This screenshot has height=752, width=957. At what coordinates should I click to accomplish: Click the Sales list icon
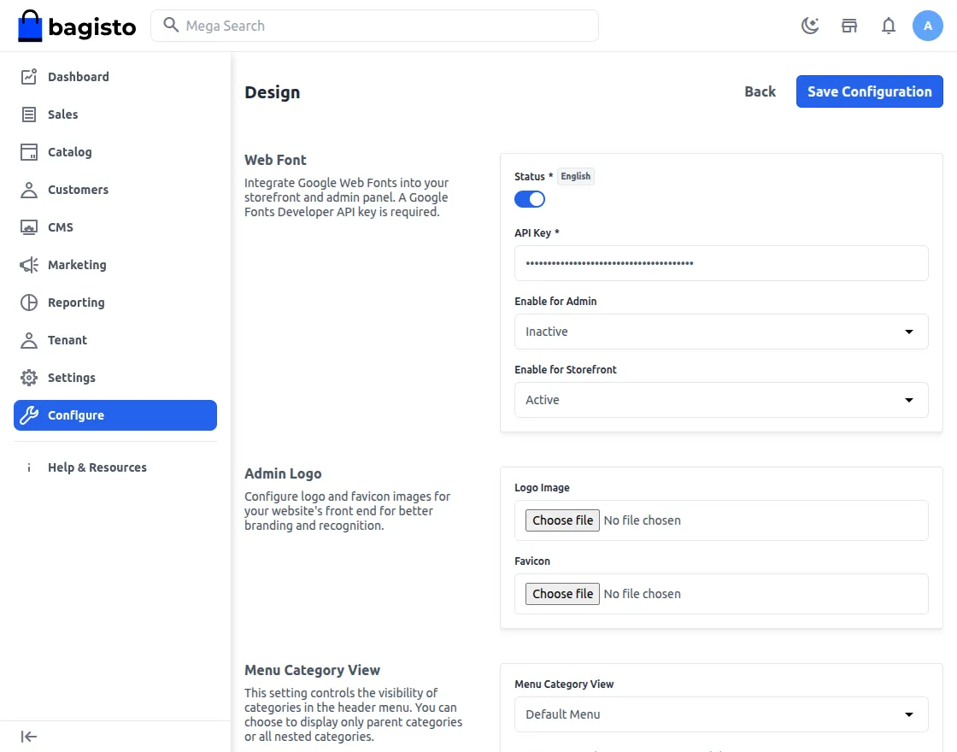[29, 115]
